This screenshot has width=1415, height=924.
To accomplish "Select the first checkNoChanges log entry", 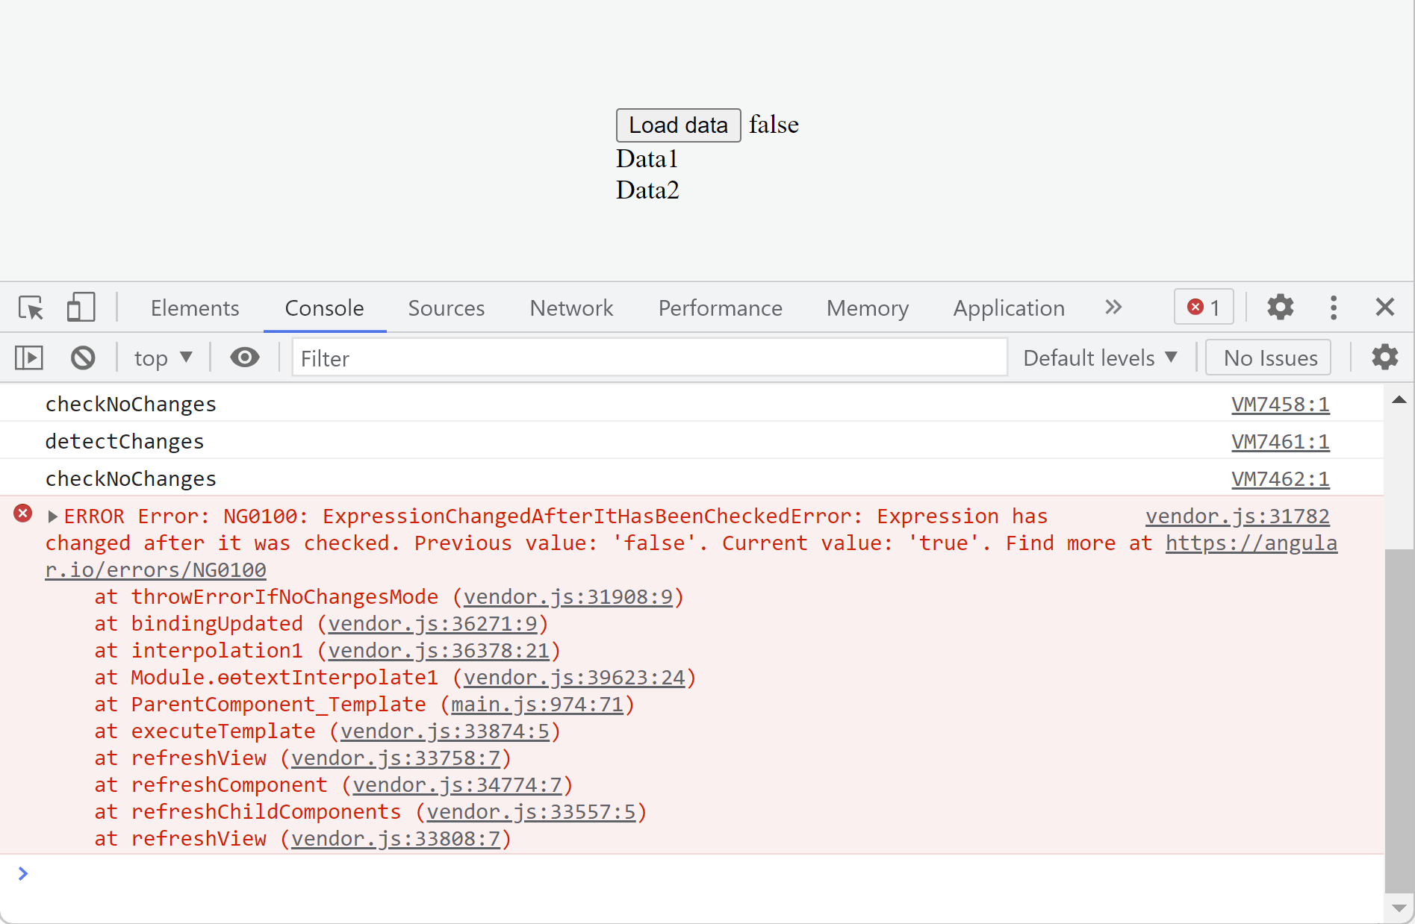I will click(x=131, y=404).
